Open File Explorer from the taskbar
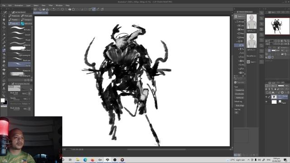The image size is (290, 163). click(77, 160)
